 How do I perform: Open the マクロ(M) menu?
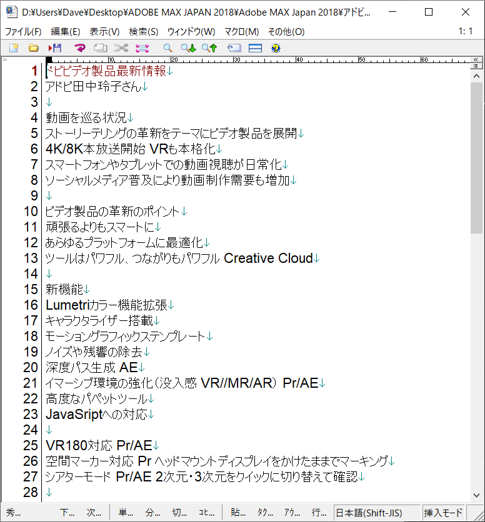click(x=242, y=32)
